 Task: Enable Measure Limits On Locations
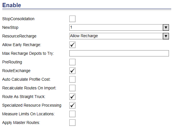coord(72,114)
